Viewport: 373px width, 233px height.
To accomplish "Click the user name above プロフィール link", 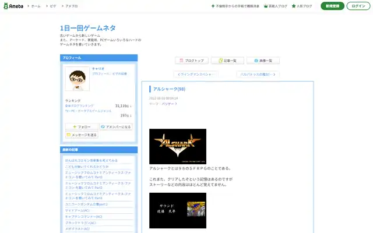I will click(x=98, y=69).
